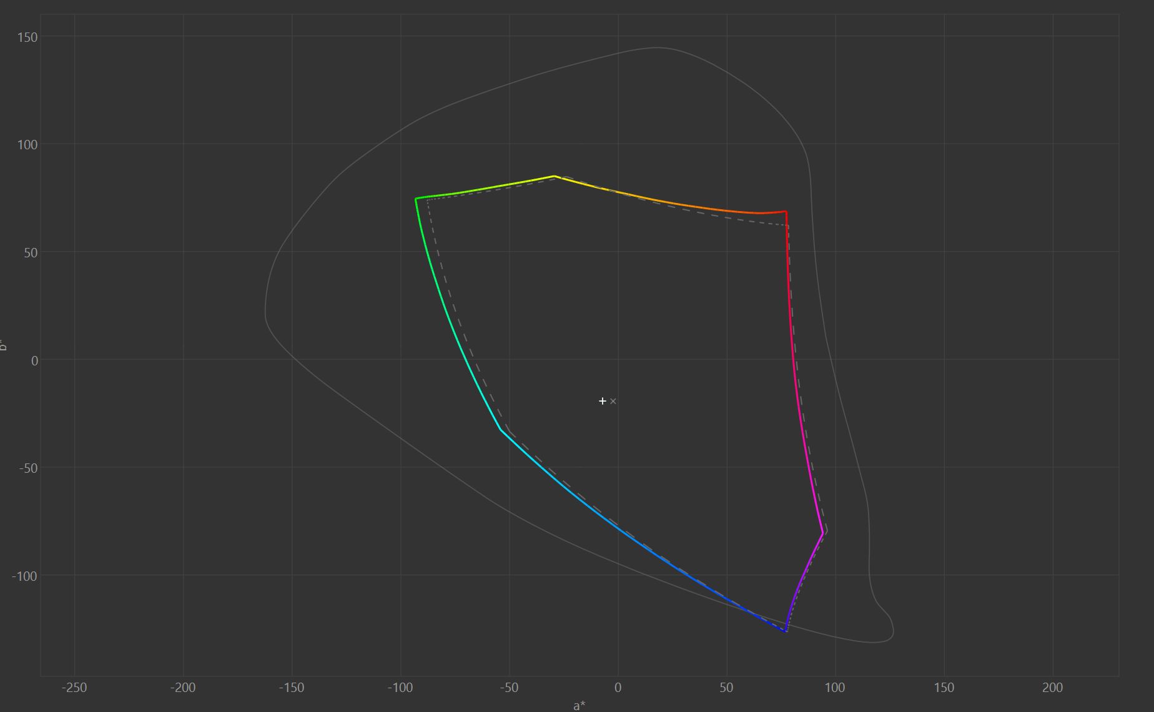Viewport: 1154px width, 712px height.
Task: Click the dashed reference gamut's red corner
Action: (788, 225)
